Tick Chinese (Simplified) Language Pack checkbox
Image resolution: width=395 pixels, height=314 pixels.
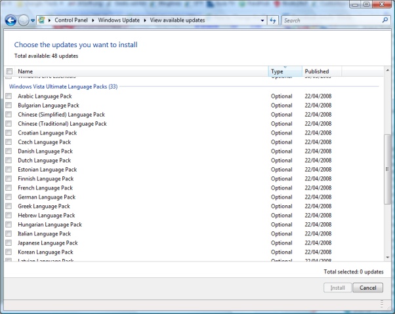(9, 114)
